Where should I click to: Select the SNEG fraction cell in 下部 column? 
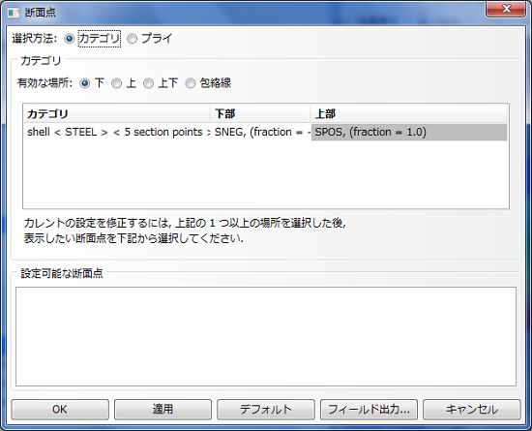point(261,132)
